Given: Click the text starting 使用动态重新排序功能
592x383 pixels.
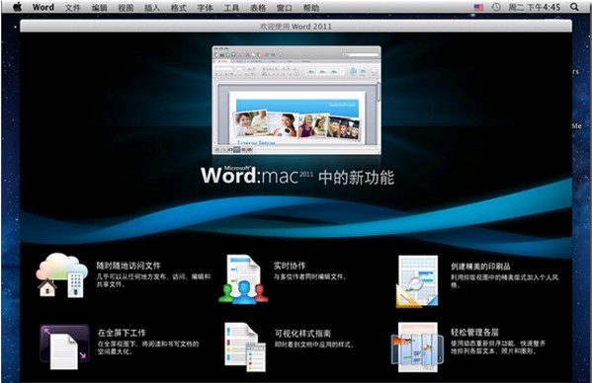Looking at the screenshot, I should point(498,346).
